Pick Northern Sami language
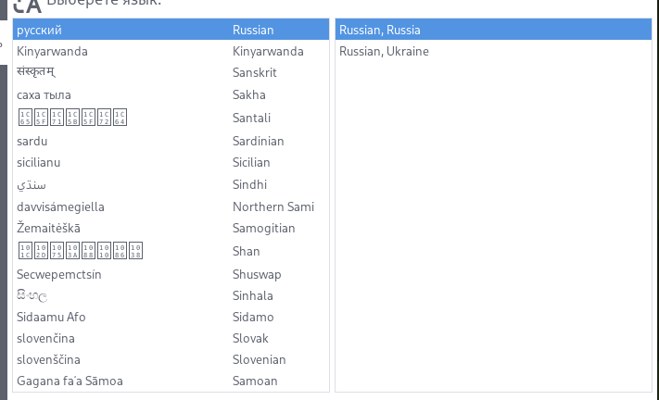Viewport: 659px width, 400px height. point(171,206)
